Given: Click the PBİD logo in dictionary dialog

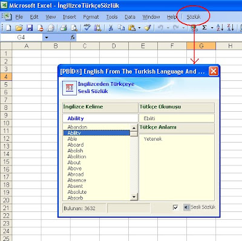Looking at the screenshot, I should (x=70, y=88).
